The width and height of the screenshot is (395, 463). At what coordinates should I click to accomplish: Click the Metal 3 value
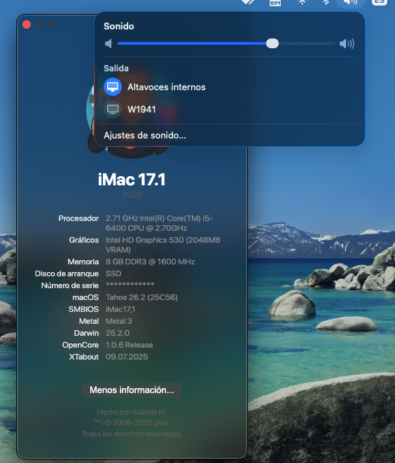point(119,321)
